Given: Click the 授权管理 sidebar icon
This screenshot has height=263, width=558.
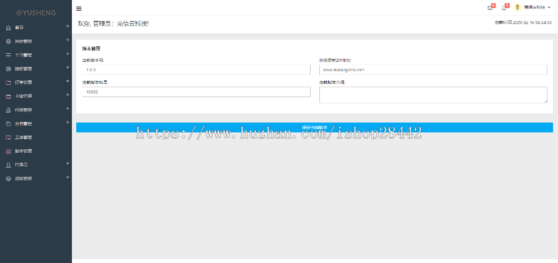Looking at the screenshot, I should [x=9, y=69].
